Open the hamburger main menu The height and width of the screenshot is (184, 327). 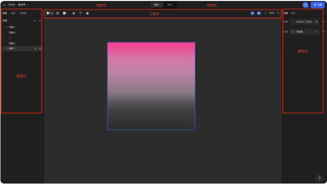4,5
